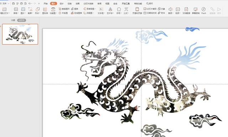Open the 文档配音 document voiceover tool

[186, 11]
